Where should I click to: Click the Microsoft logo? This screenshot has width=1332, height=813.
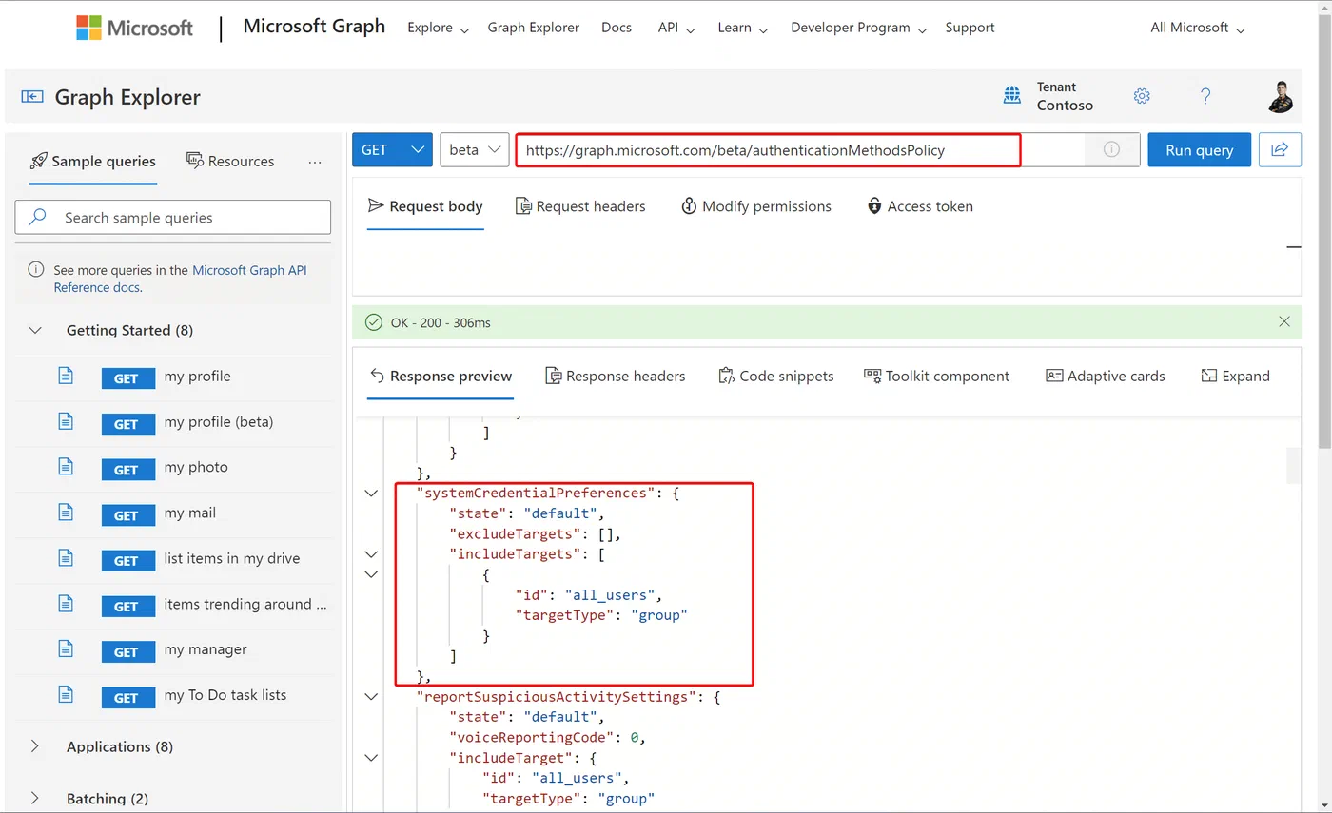click(135, 28)
